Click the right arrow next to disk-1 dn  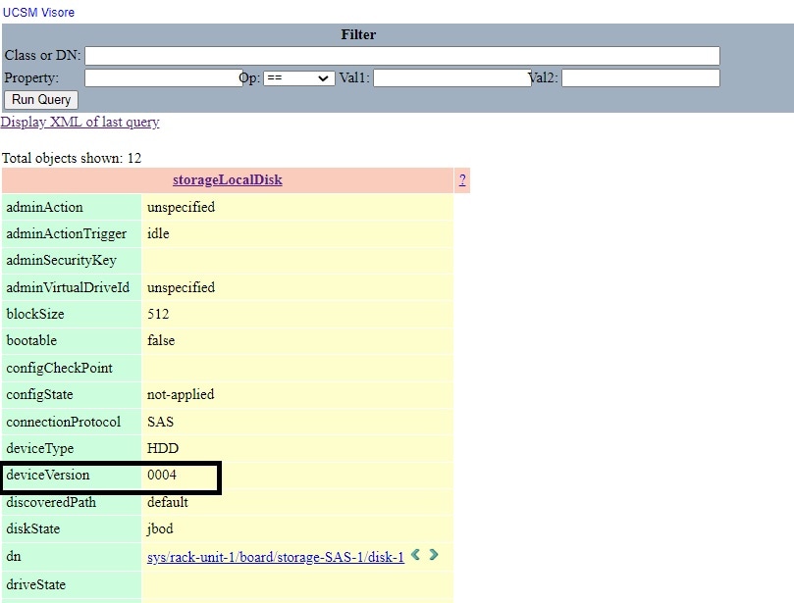pyautogui.click(x=434, y=555)
